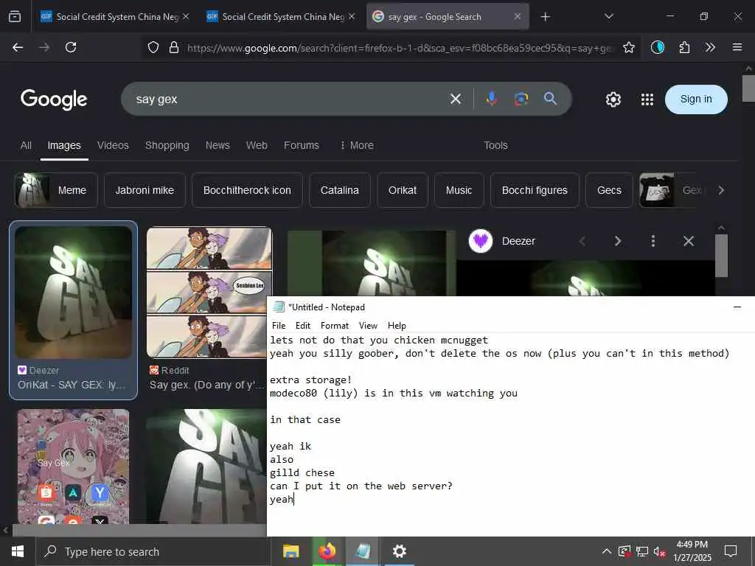The image size is (755, 566).
Task: Open the Reddit Say gex comic thumbnail
Action: 209,293
